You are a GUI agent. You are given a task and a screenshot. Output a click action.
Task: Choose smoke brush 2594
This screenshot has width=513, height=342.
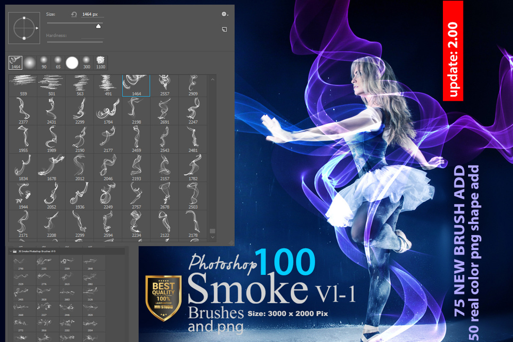(108, 224)
